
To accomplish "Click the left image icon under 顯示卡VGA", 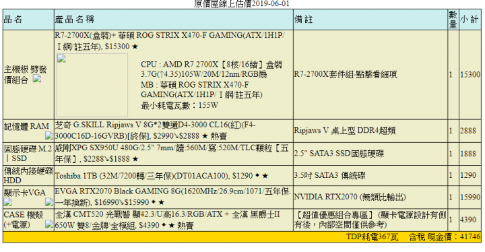I will [x=7, y=202].
